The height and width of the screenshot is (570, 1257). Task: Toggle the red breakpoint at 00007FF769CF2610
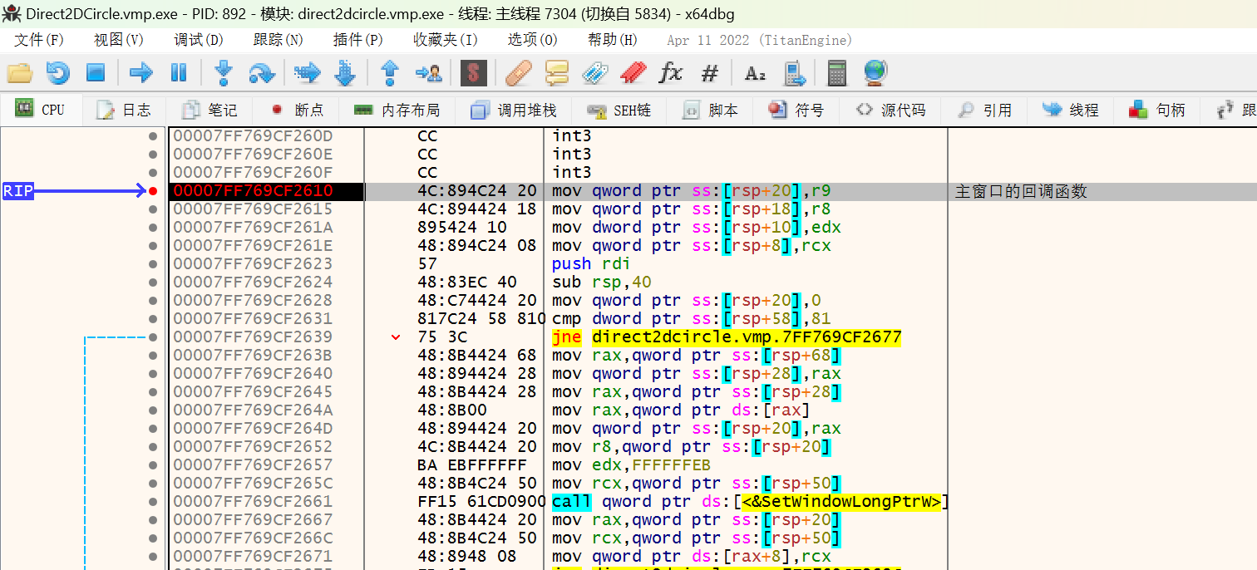click(152, 191)
